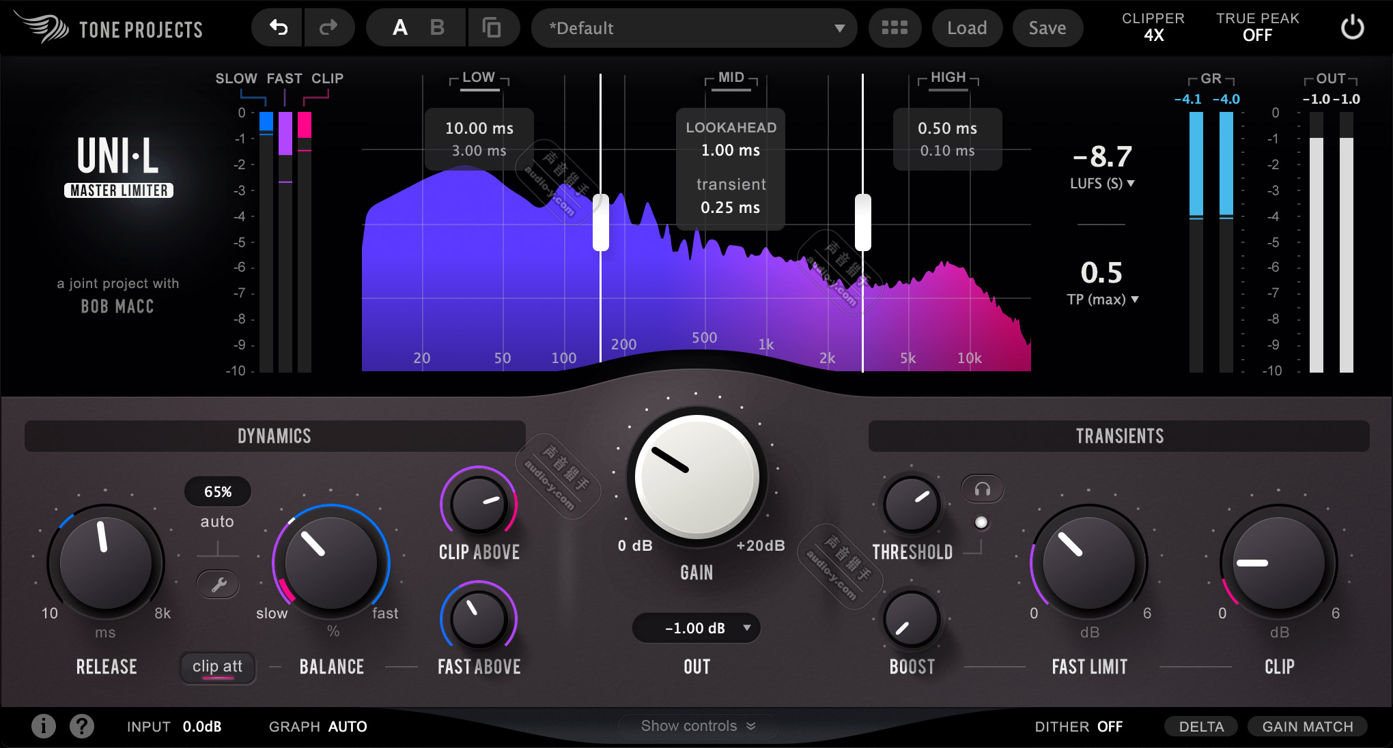1393x748 pixels.
Task: Toggle True Peak OFF setting
Action: click(1257, 27)
